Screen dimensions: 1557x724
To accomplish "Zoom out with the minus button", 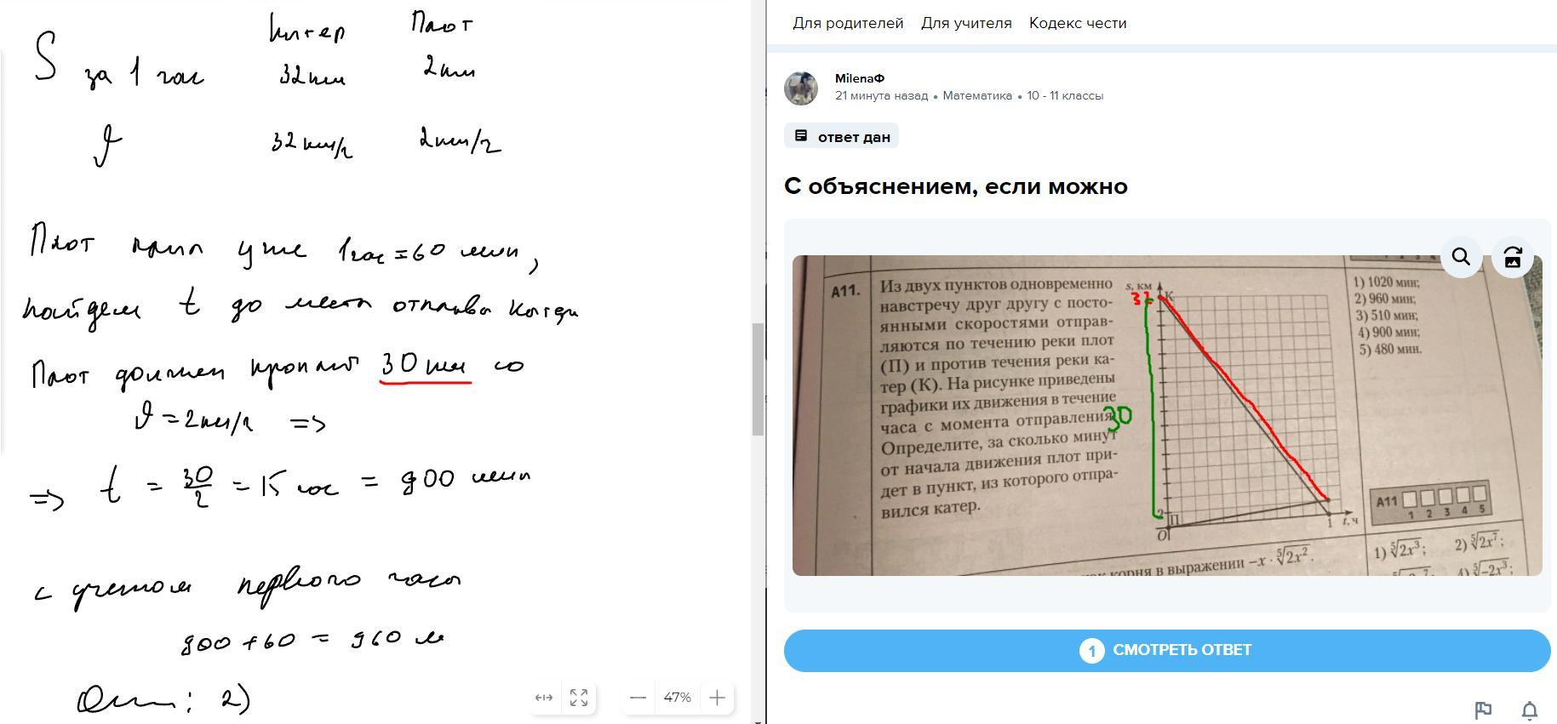I will coord(638,698).
